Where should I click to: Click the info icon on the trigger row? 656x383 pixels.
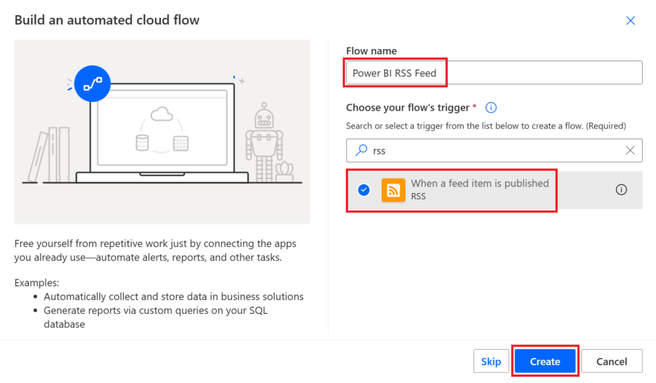pyautogui.click(x=621, y=189)
